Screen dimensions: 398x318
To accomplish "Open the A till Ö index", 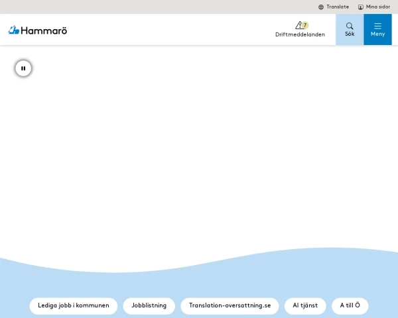I will tap(350, 305).
